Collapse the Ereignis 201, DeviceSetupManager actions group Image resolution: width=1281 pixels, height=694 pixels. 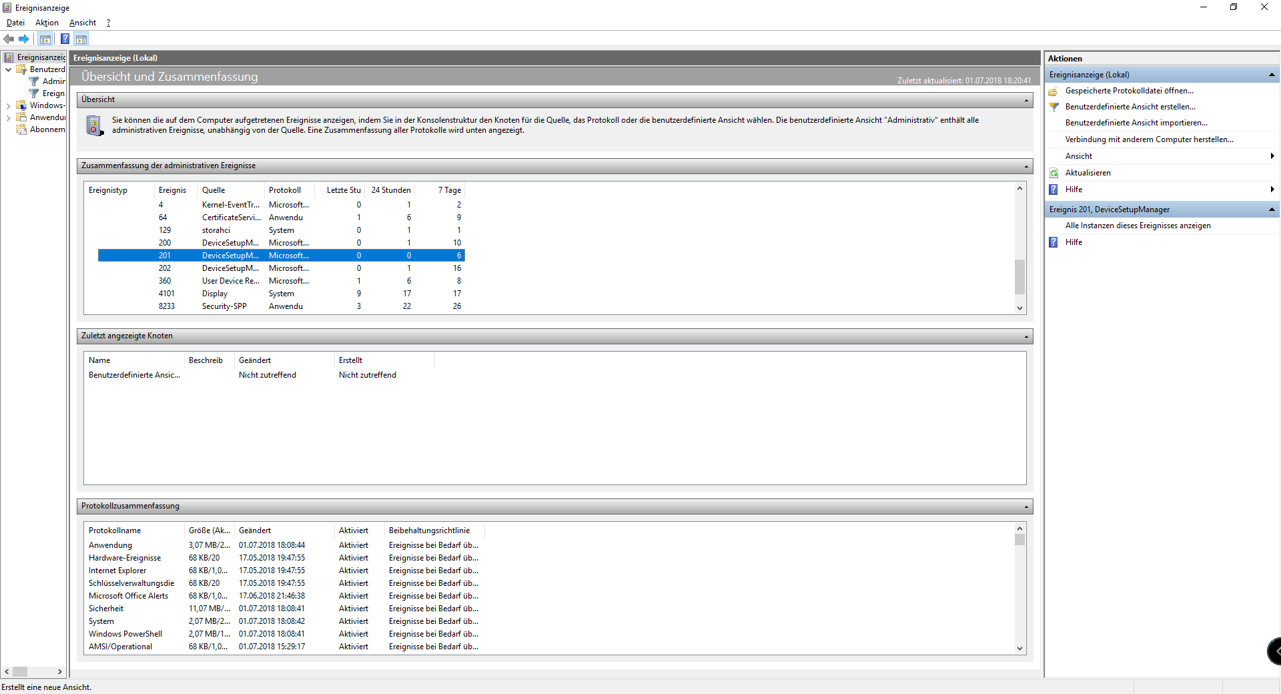coord(1272,210)
